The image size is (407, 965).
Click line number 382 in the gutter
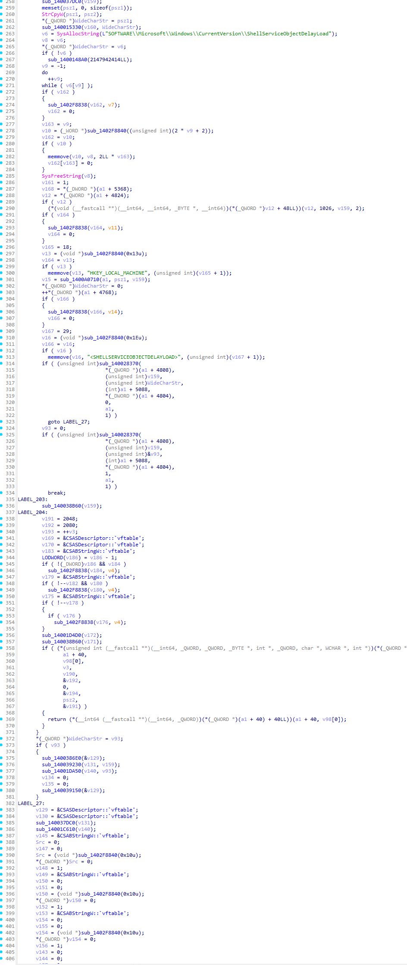click(10, 803)
